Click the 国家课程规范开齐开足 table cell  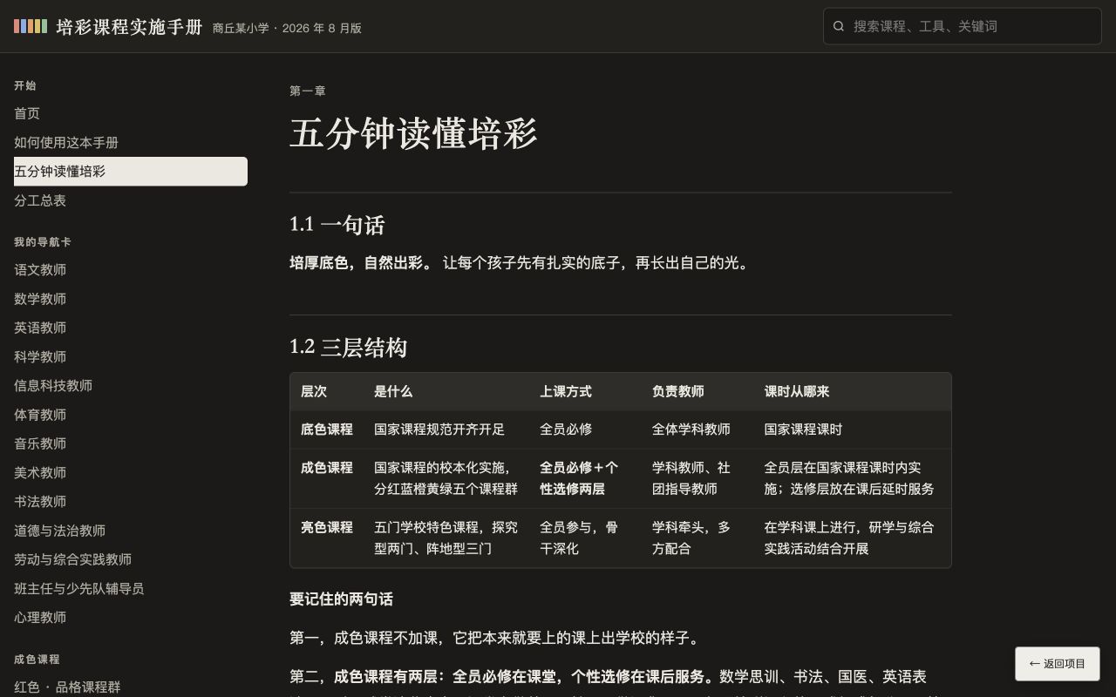click(x=439, y=429)
